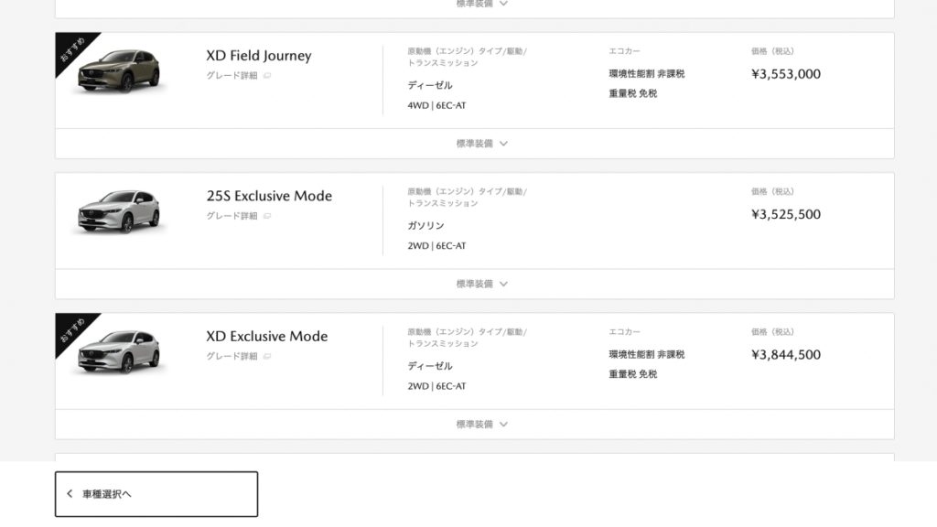Open the グレード詳細 link for XD Exclusive Mode
The image size is (937, 527).
(x=232, y=357)
